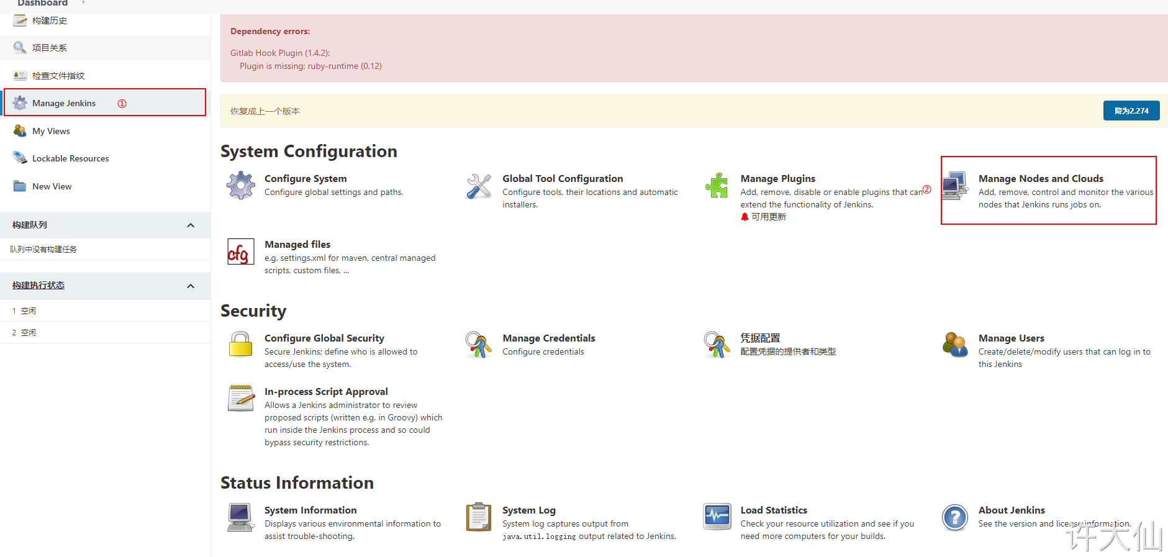Open System Log link
The height and width of the screenshot is (557, 1168).
click(x=529, y=510)
